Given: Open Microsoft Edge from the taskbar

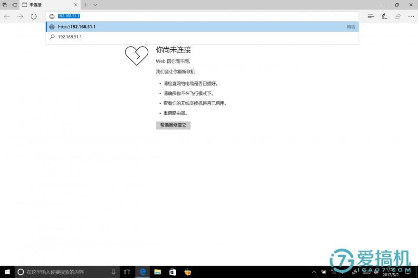Looking at the screenshot, I should click(x=142, y=272).
